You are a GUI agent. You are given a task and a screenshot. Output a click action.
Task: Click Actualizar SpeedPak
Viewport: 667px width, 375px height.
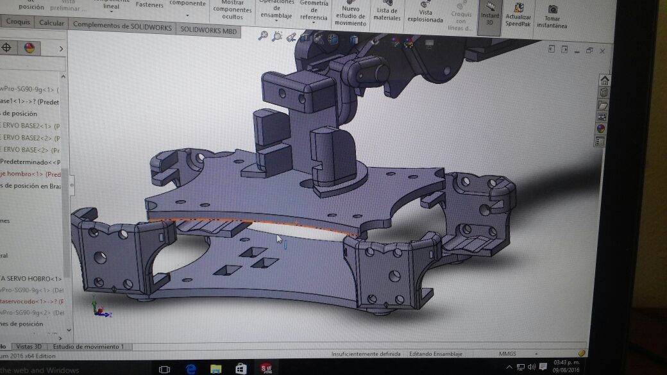518,16
